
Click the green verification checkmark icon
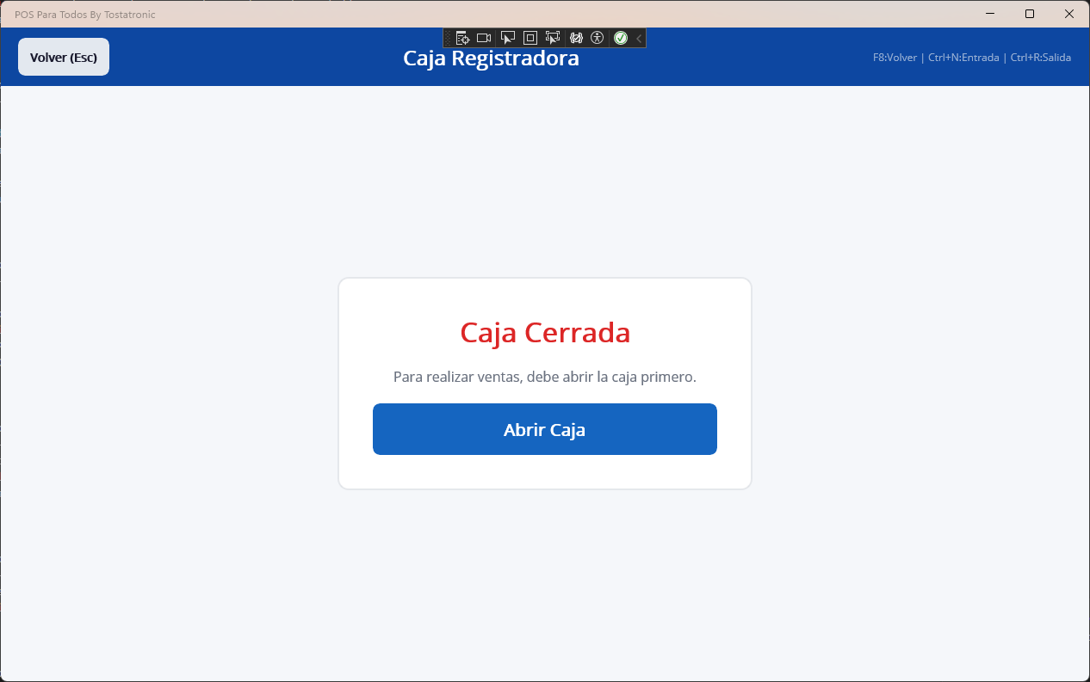620,38
